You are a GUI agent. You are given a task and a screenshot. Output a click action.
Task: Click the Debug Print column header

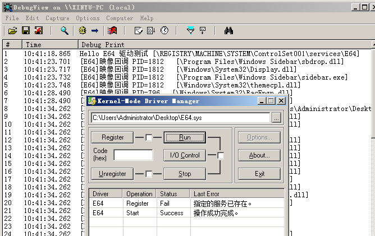click(103, 44)
